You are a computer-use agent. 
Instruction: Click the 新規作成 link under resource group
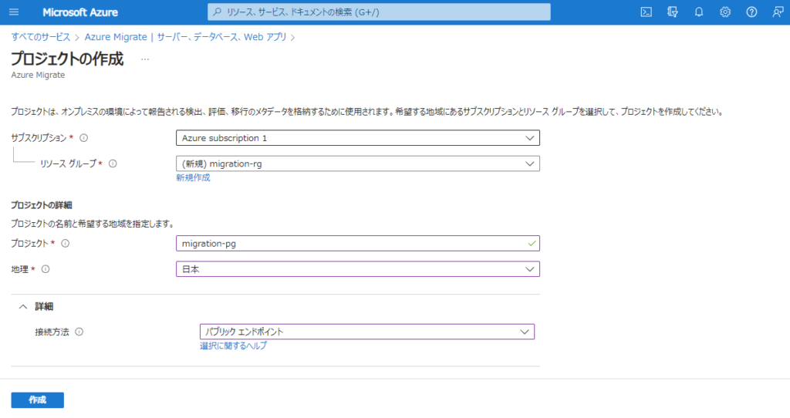[x=193, y=178]
